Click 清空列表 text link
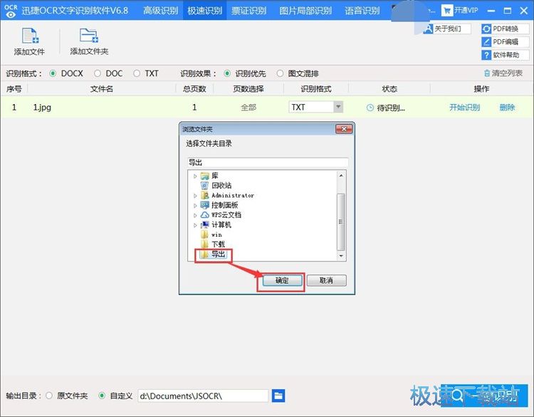The width and height of the screenshot is (534, 417). click(507, 73)
